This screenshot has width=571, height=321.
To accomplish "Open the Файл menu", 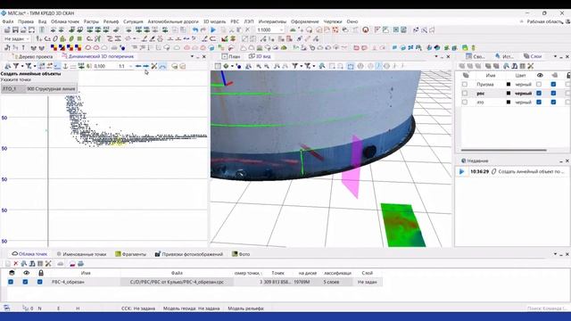I will [x=8, y=21].
